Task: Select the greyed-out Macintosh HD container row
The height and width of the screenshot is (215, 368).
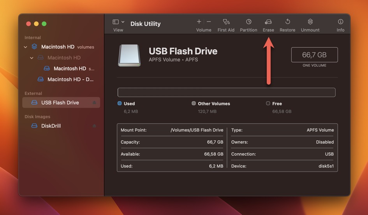Action: tap(61, 57)
